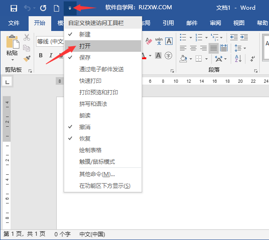Select 拼写和语法 menu entry
Image resolution: width=269 pixels, height=240 pixels.
click(x=102, y=104)
